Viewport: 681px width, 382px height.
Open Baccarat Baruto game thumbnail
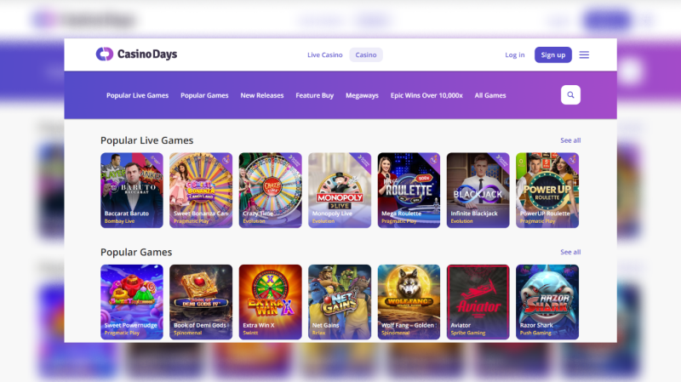[132, 190]
